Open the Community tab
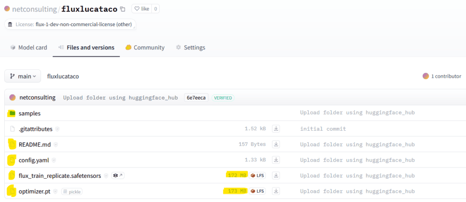 [145, 47]
